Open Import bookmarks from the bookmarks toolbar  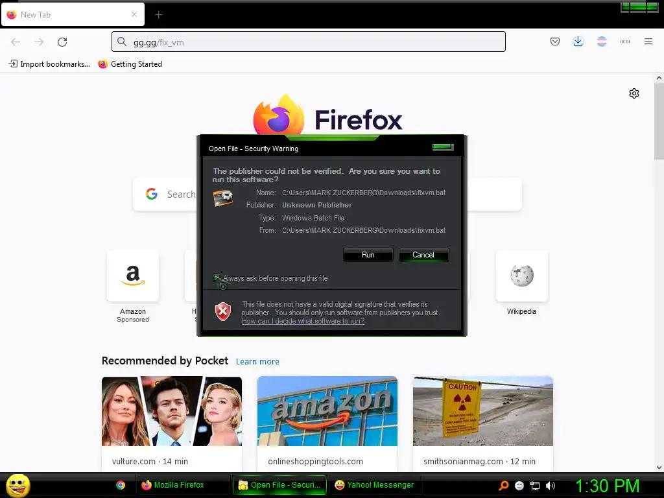pos(49,64)
